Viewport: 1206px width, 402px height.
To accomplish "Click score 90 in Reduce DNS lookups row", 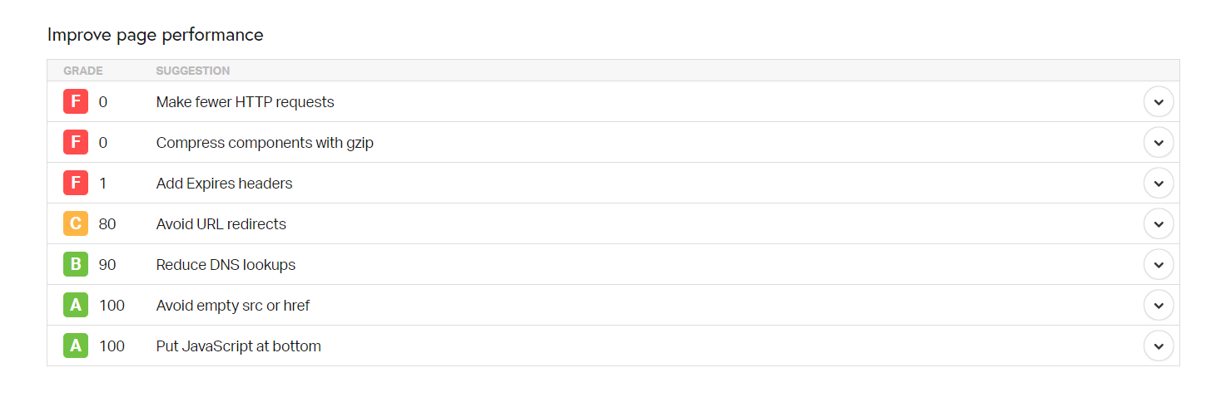I will tap(107, 265).
